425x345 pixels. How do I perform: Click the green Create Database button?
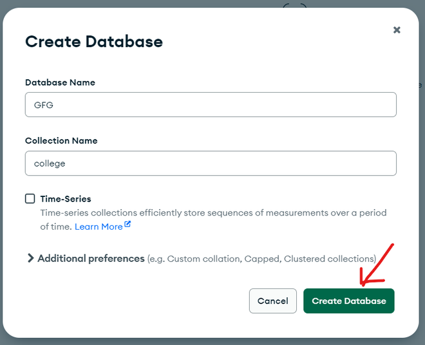348,301
